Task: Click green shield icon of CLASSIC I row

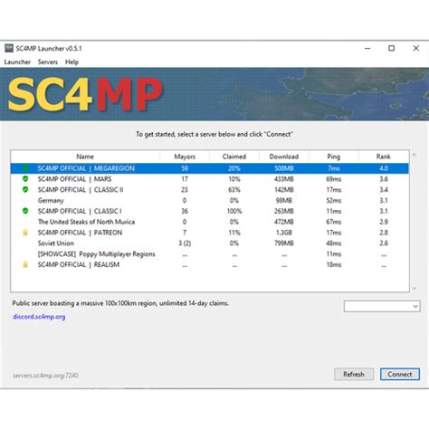Action: point(25,211)
